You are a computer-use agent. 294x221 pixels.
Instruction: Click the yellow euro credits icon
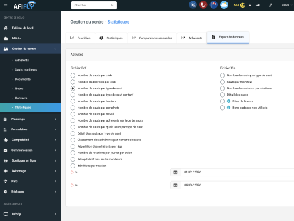242,5
